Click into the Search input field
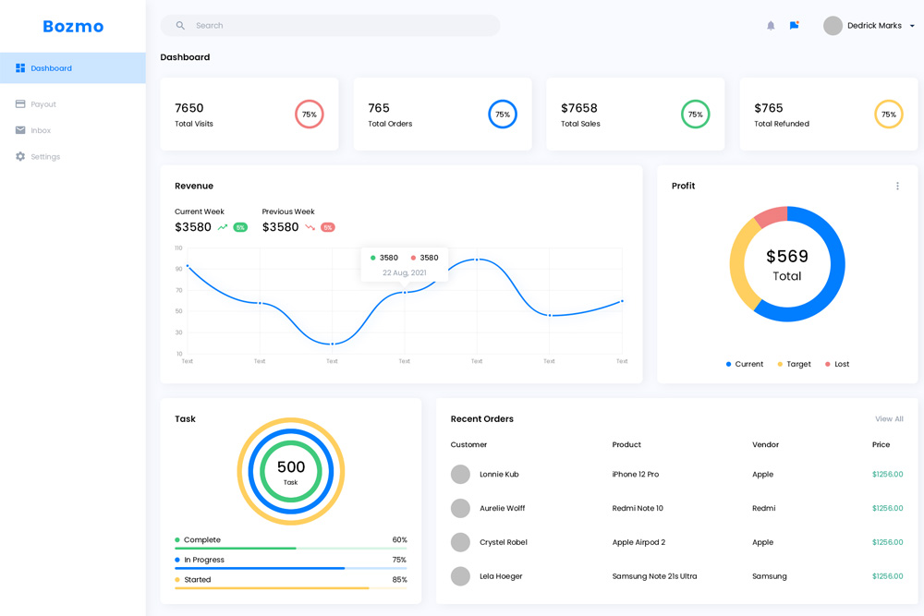The height and width of the screenshot is (616, 924). (342, 26)
